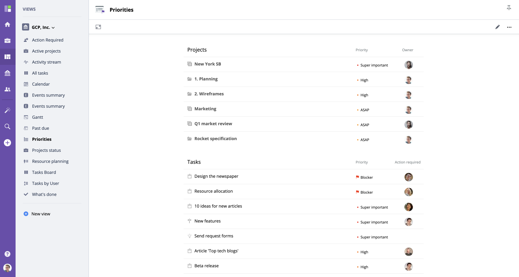Click the Tasks section heading
The width and height of the screenshot is (519, 277).
point(194,162)
